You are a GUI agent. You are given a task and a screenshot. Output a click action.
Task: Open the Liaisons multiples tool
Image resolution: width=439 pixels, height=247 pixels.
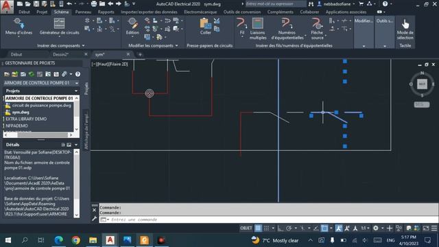point(258,29)
